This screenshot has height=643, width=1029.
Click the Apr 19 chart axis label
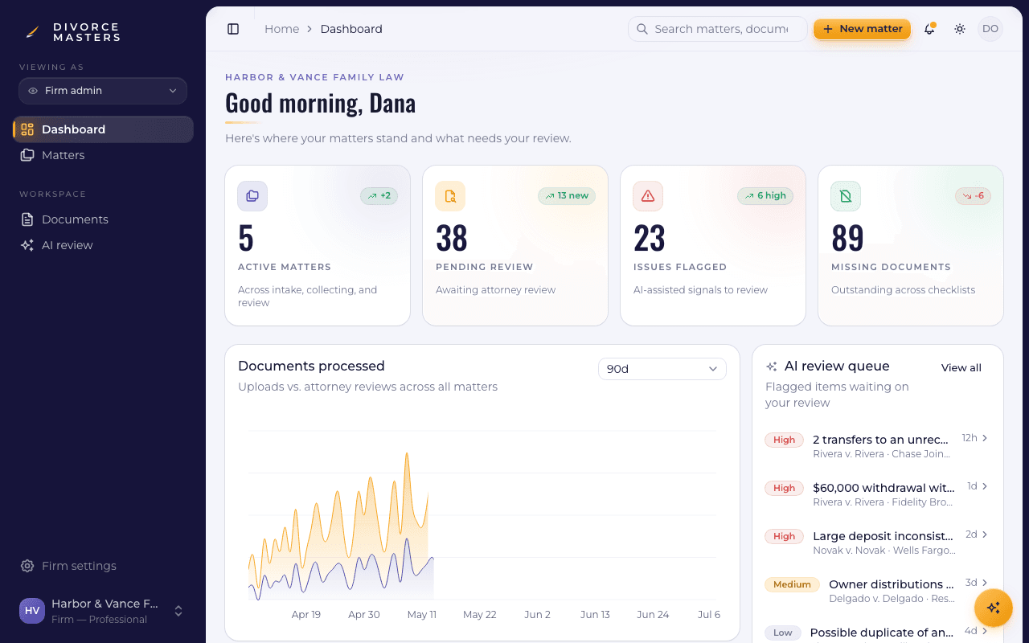(x=306, y=615)
